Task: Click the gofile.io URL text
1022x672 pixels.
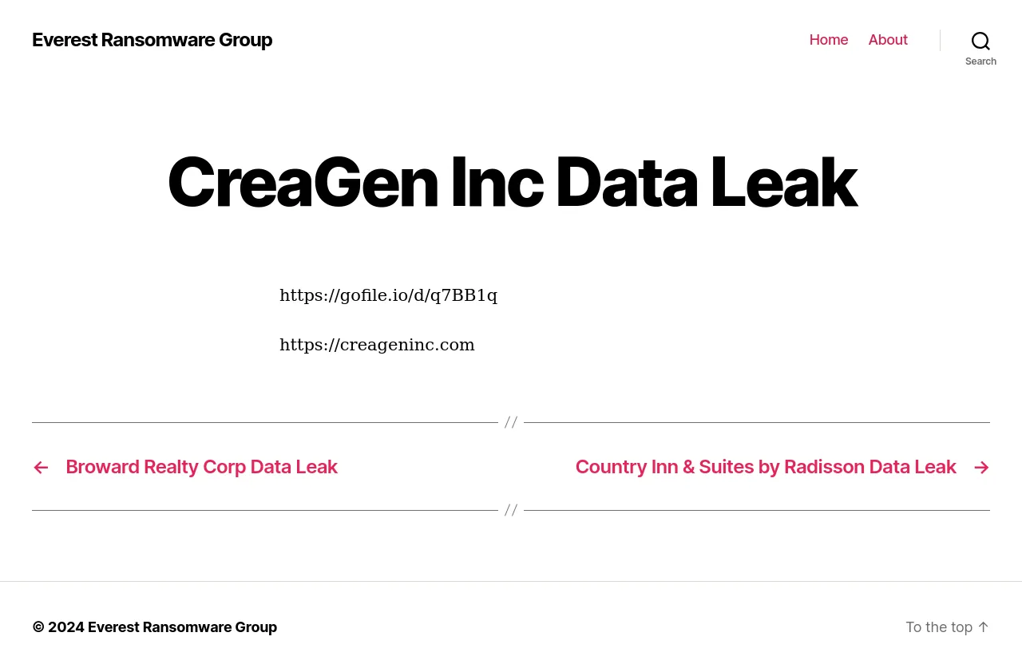Action: tap(388, 295)
